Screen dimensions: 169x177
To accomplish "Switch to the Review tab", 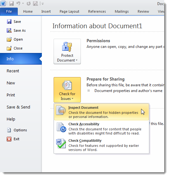I will point(143,11).
